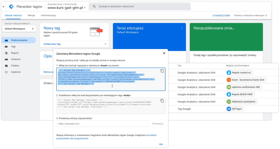Click the blue icon of Reguła QUICK VIEW
The width and height of the screenshot is (280, 149).
229,94
